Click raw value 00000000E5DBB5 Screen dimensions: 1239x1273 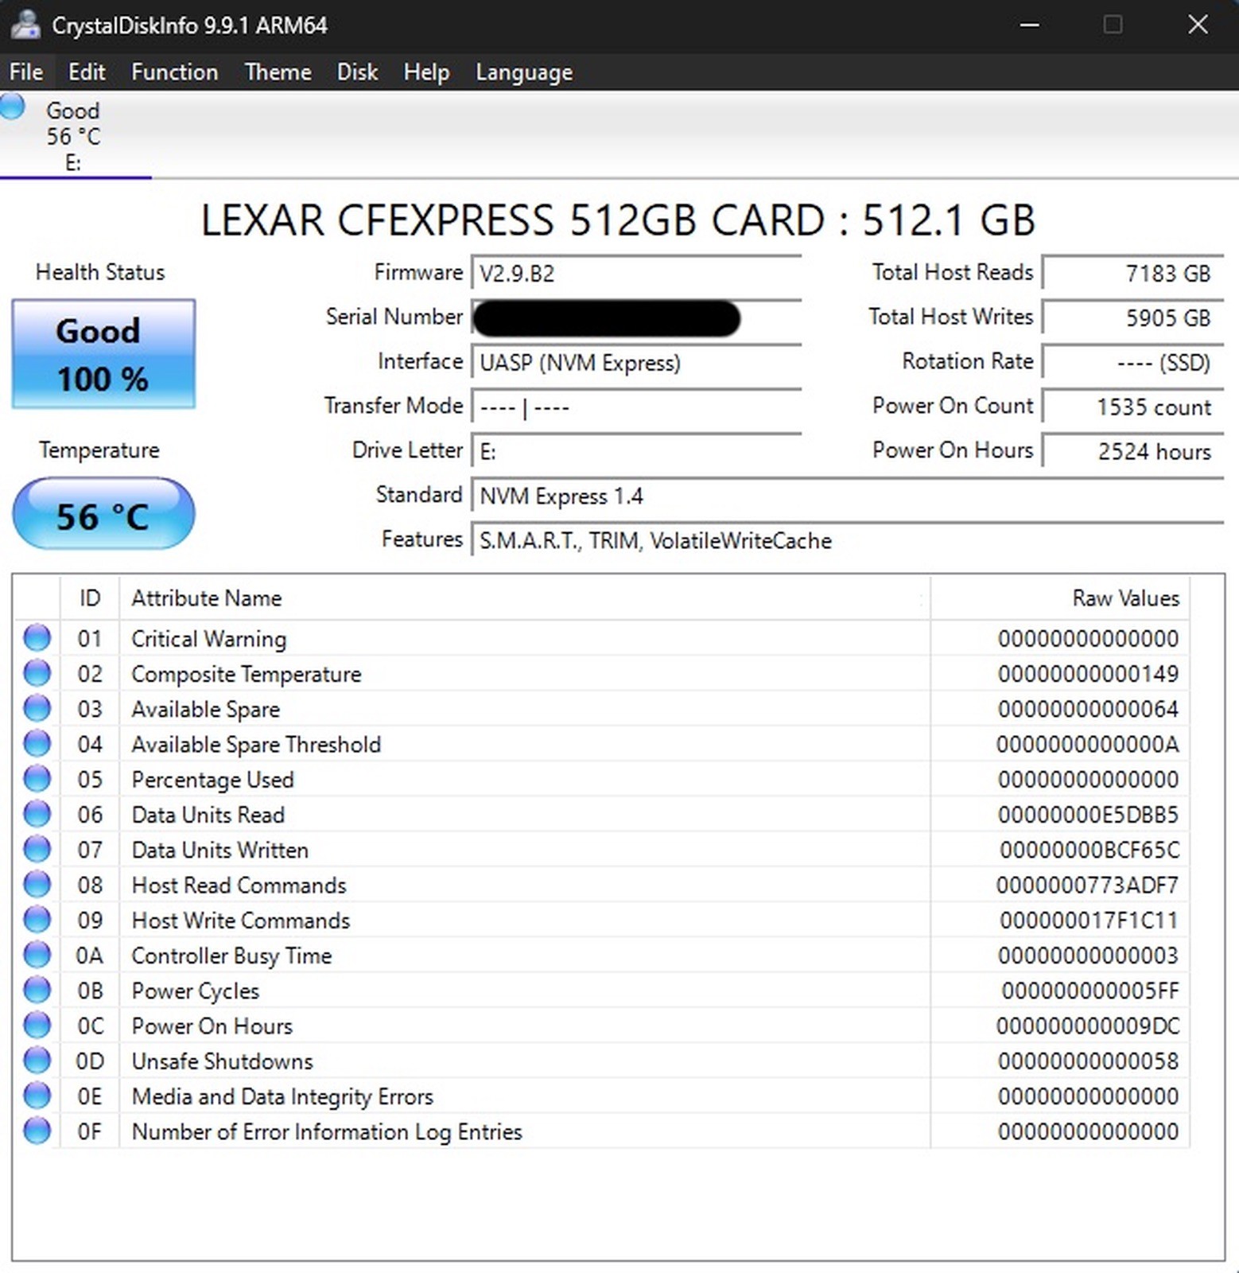pyautogui.click(x=1088, y=815)
